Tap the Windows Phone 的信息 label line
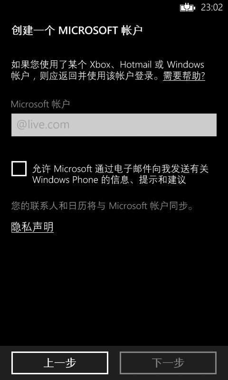The height and width of the screenshot is (380, 228). pos(109,180)
